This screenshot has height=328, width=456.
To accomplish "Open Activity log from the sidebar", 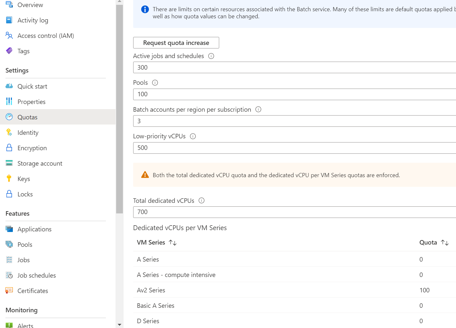I will tap(32, 20).
